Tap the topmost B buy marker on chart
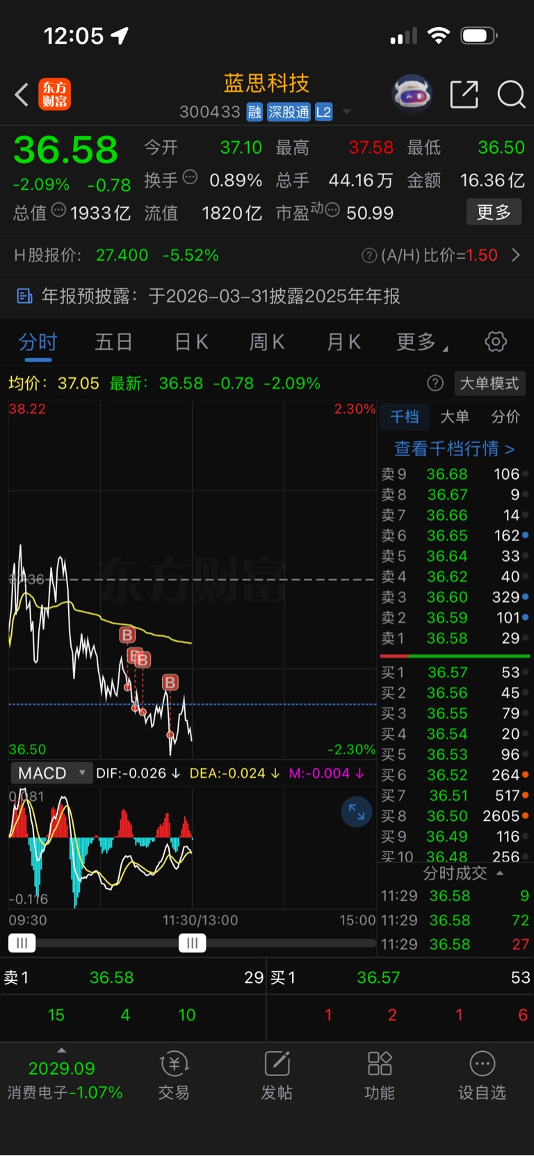Image resolution: width=534 pixels, height=1156 pixels. pyautogui.click(x=127, y=634)
